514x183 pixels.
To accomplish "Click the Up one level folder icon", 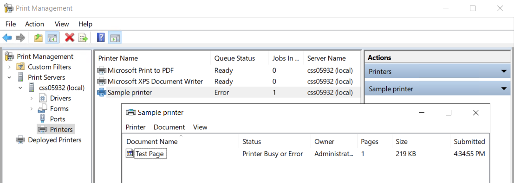I will tap(39, 38).
